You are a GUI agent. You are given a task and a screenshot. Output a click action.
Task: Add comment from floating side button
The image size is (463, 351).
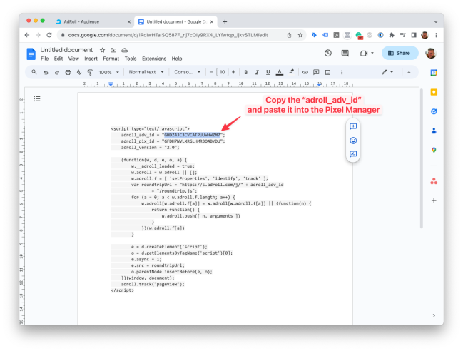353,126
